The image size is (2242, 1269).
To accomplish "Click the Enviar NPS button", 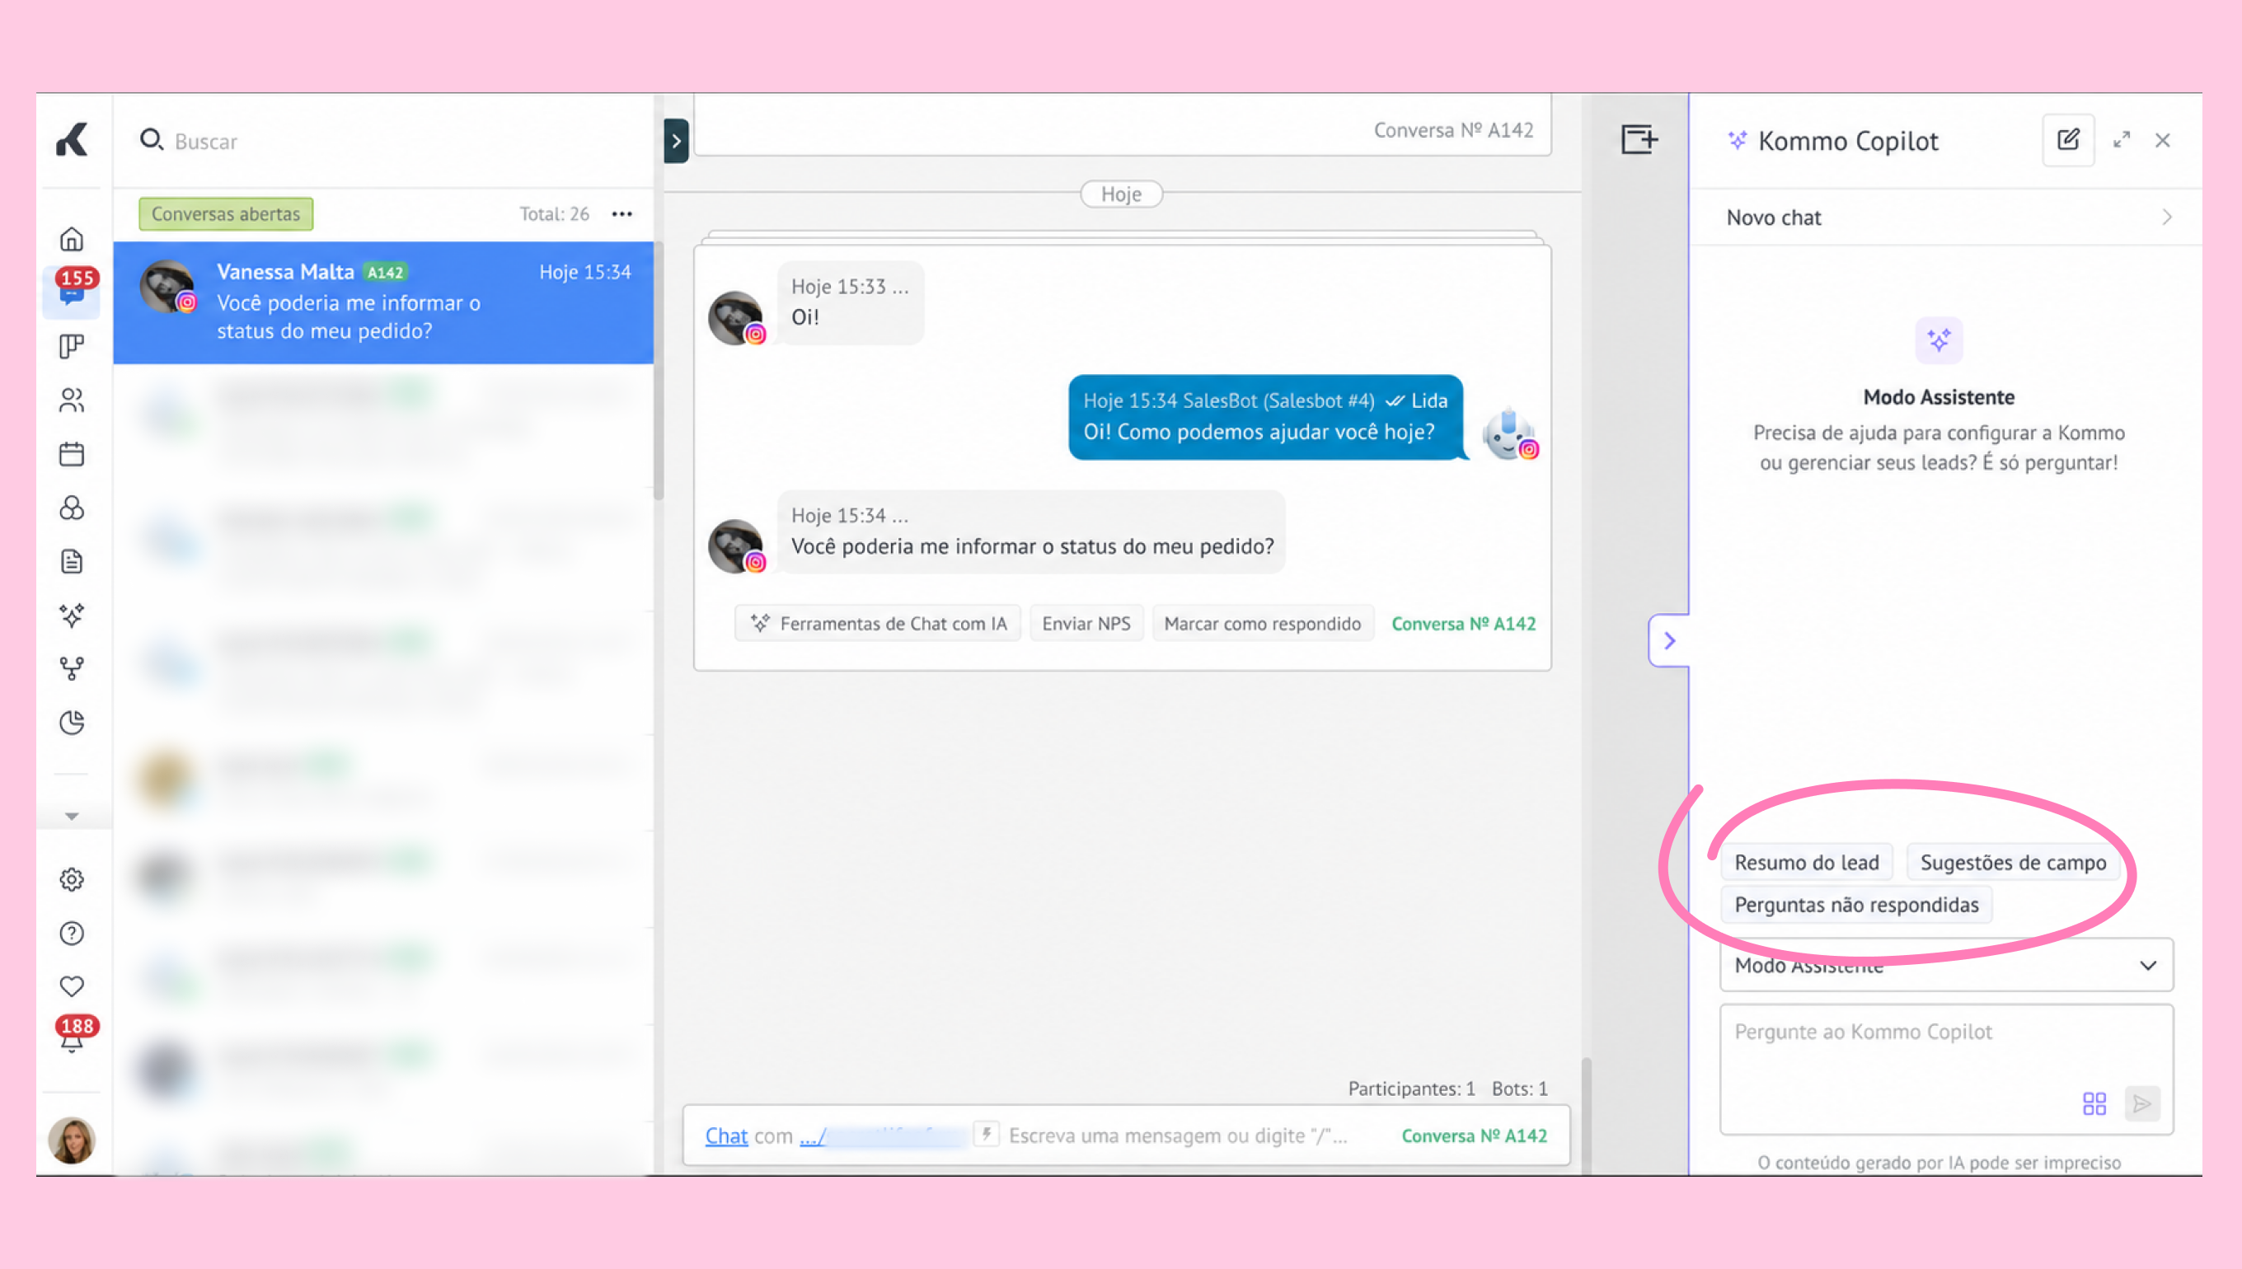I will [1086, 623].
